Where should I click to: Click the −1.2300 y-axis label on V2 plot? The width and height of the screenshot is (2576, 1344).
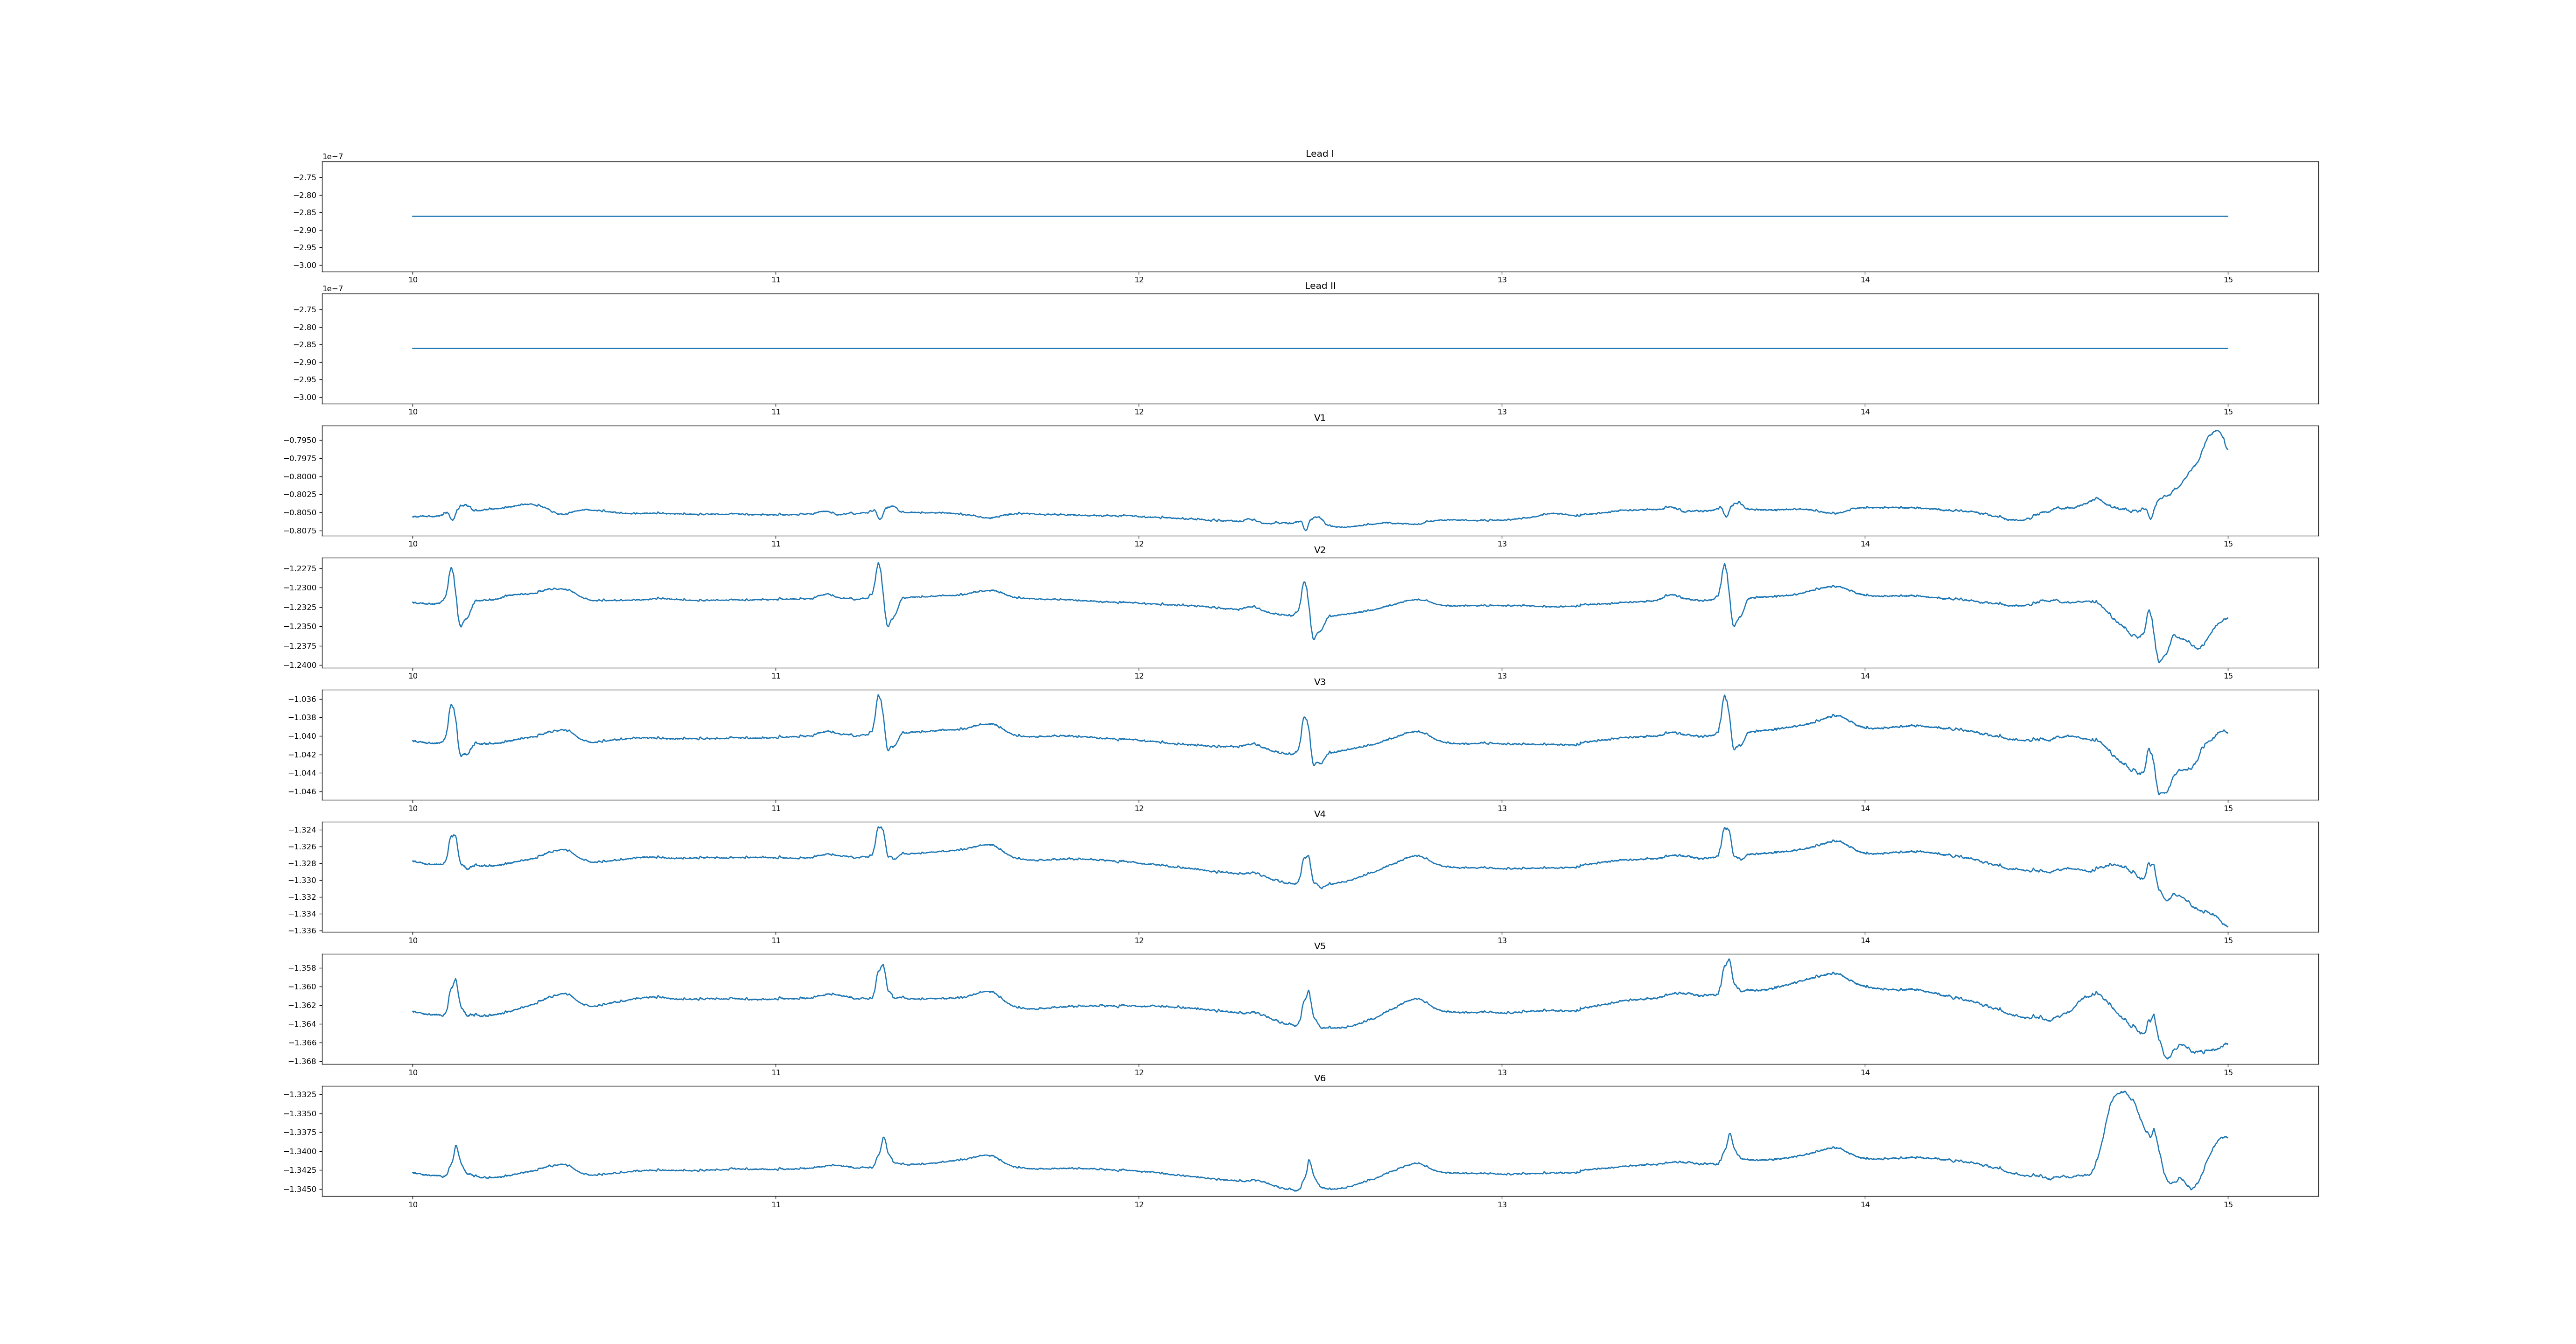pos(301,588)
